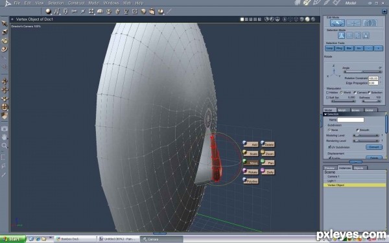Select the hand pan tool in left toolbar
The width and height of the screenshot is (389, 243).
click(5, 137)
